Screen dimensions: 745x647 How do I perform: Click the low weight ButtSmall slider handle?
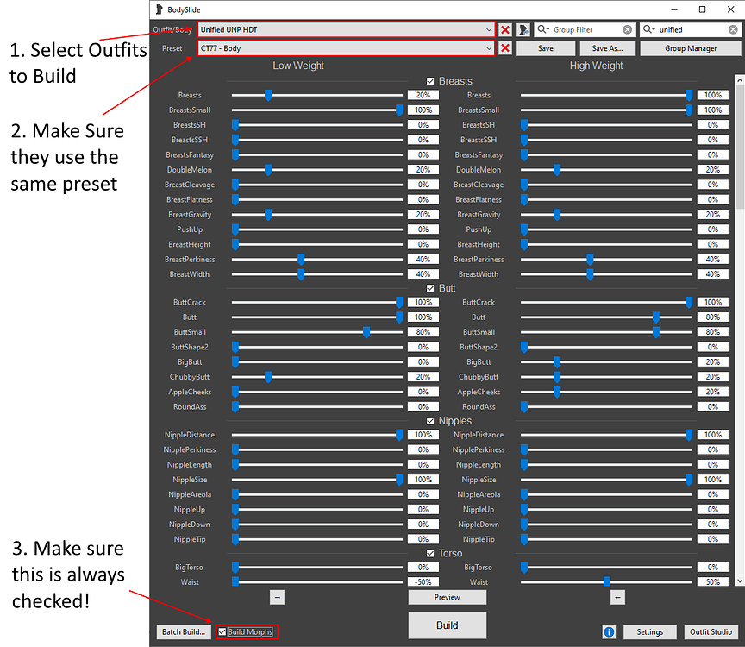[366, 332]
